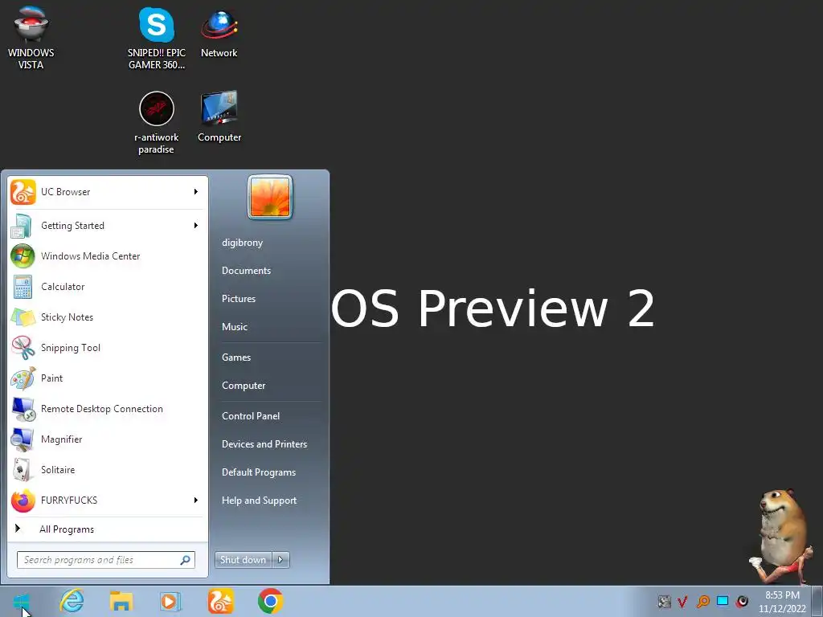Viewport: 823px width, 617px height.
Task: Open File Explorer folder in taskbar
Action: [x=121, y=601]
